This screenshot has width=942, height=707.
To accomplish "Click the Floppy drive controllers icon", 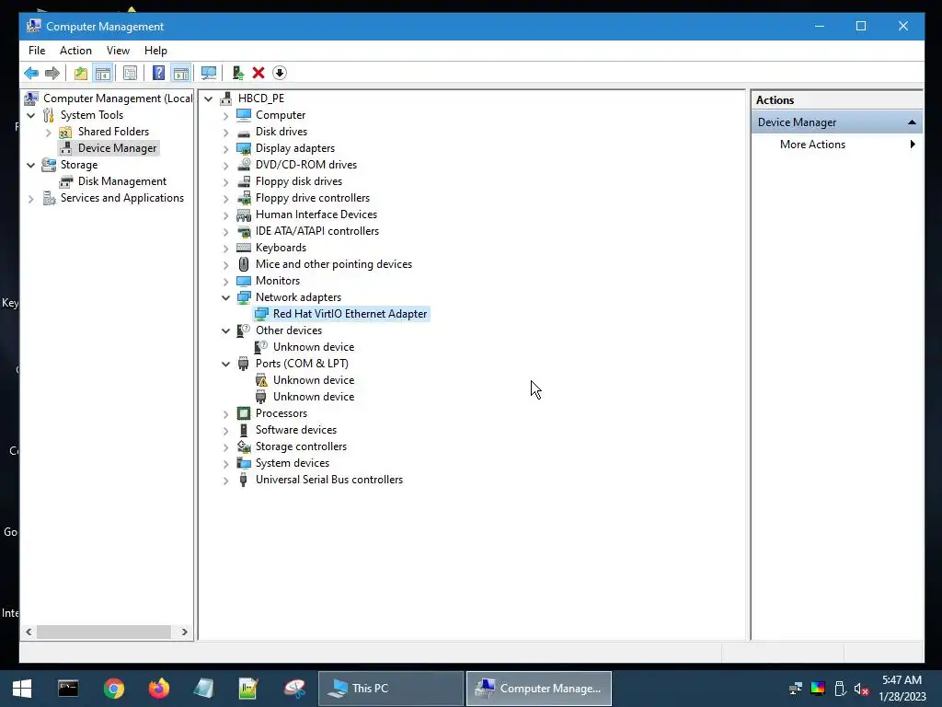I will tap(243, 198).
